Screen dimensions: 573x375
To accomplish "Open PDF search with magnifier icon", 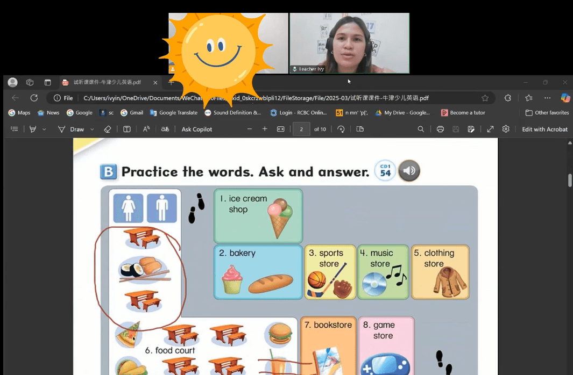I will click(x=421, y=129).
